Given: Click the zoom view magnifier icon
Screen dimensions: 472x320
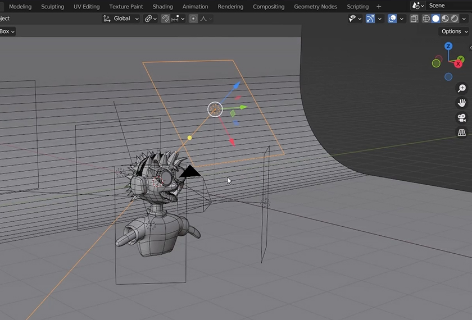Looking at the screenshot, I should 462,89.
